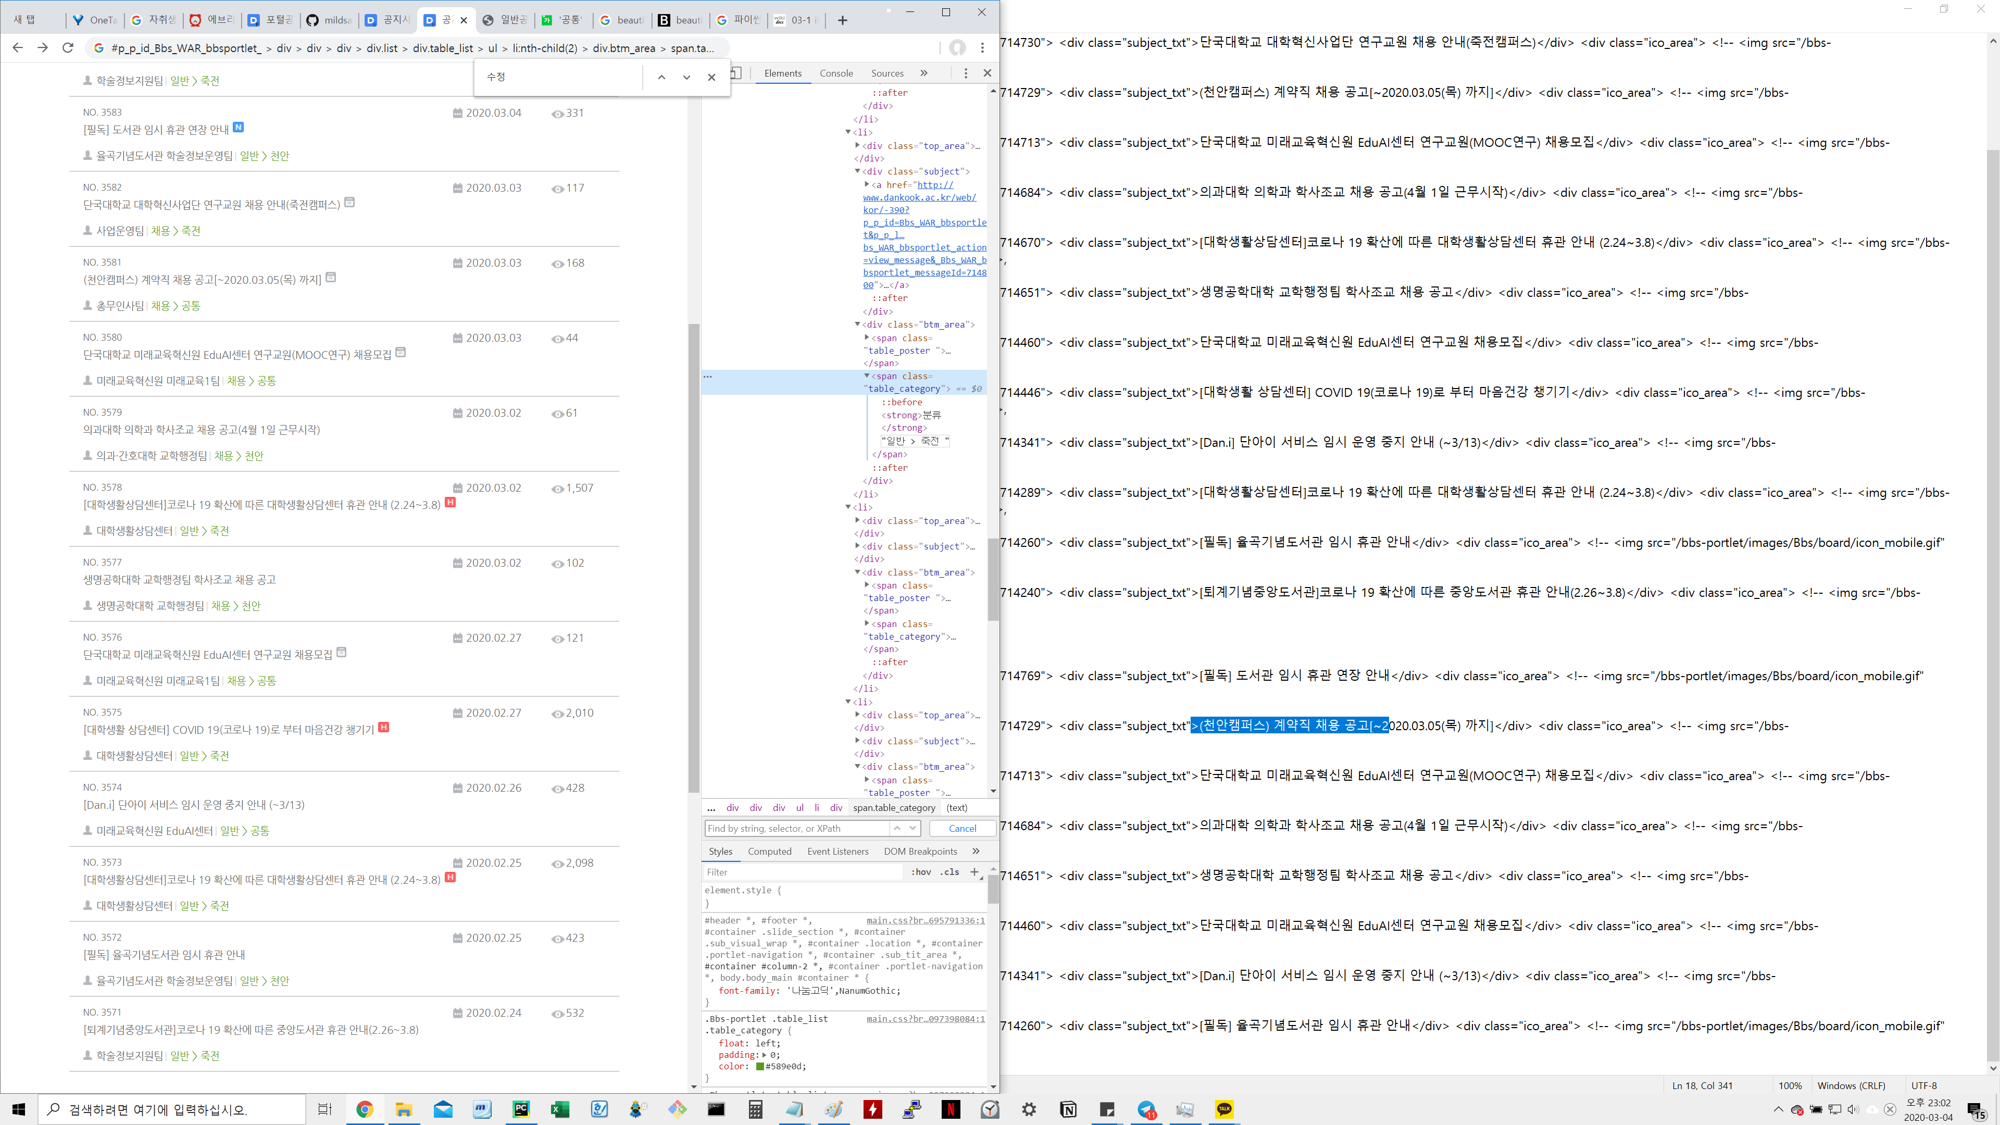Viewport: 2000px width, 1125px height.
Task: Go to next find-in-page match arrow
Action: (x=686, y=77)
